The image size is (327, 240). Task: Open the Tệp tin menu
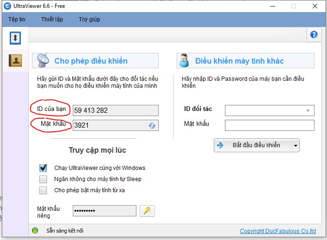17,19
